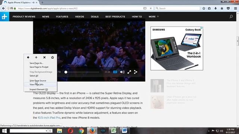
Task: Expand taskbar address dropdown arrow
Action: [x=46, y=131]
